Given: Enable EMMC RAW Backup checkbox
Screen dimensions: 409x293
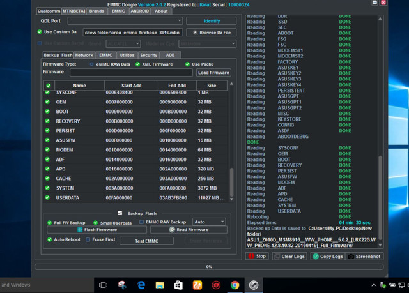Looking at the screenshot, I should tap(141, 222).
